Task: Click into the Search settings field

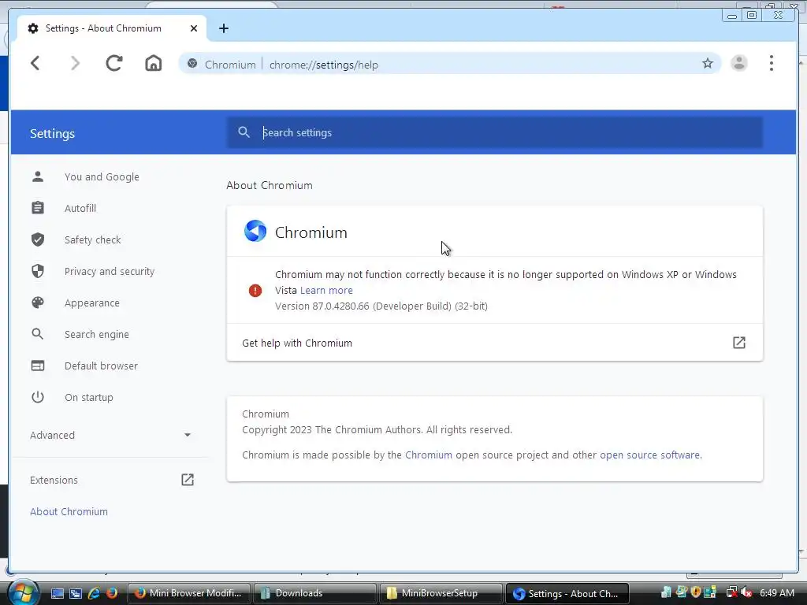Action: click(494, 132)
